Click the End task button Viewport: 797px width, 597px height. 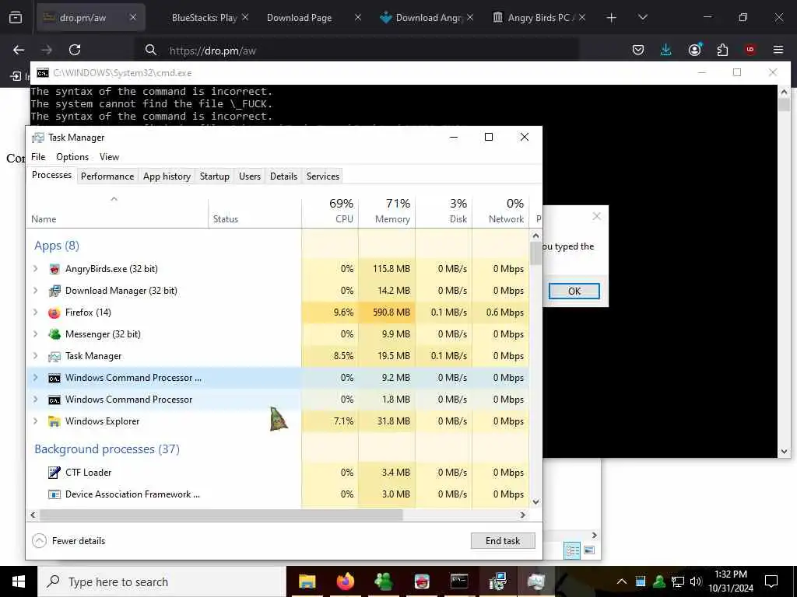[503, 541]
